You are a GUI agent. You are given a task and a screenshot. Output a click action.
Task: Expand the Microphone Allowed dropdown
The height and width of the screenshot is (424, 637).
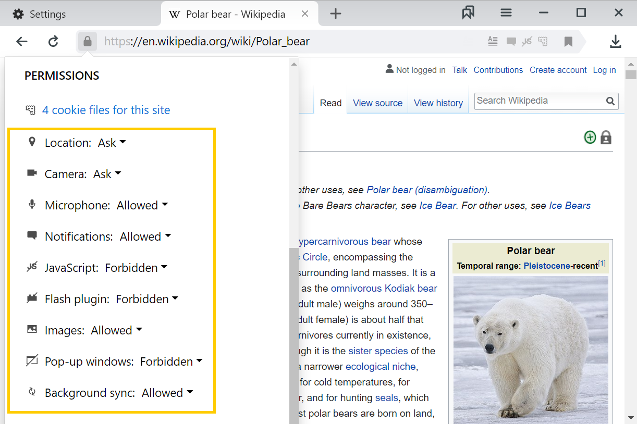click(142, 205)
